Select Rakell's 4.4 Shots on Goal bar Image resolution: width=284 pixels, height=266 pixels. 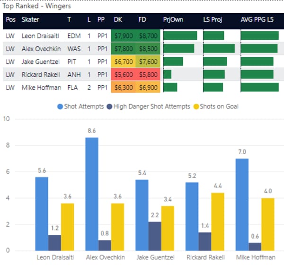pos(218,222)
